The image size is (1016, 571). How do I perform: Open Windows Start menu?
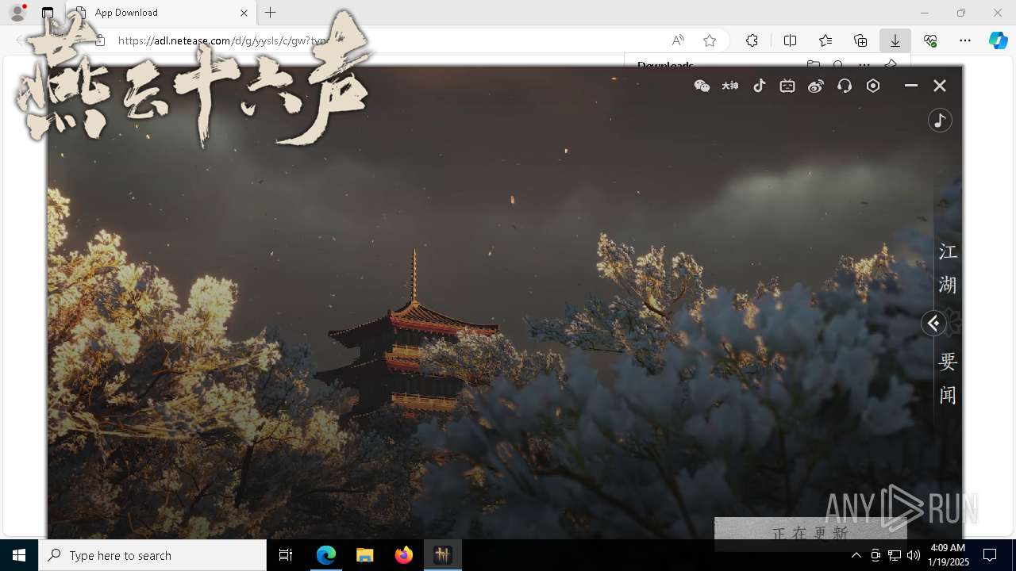(x=19, y=555)
